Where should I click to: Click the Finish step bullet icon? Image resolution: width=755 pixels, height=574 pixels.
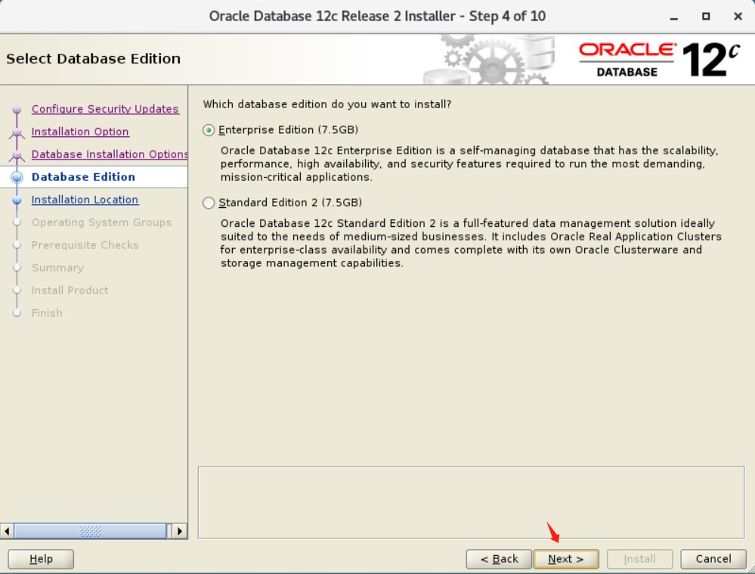17,313
